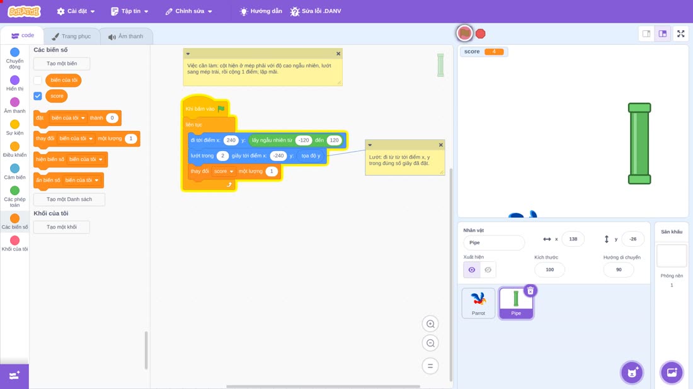
Task: Open the choose a sprite button
Action: (x=632, y=372)
